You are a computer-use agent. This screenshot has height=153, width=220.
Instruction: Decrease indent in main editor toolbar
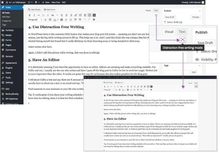pyautogui.click(x=76, y=20)
